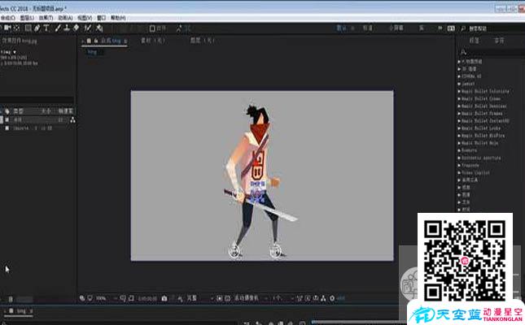Image resolution: width=525 pixels, height=325 pixels.
Task: Switch to the 默认 workspace
Action: (341, 28)
